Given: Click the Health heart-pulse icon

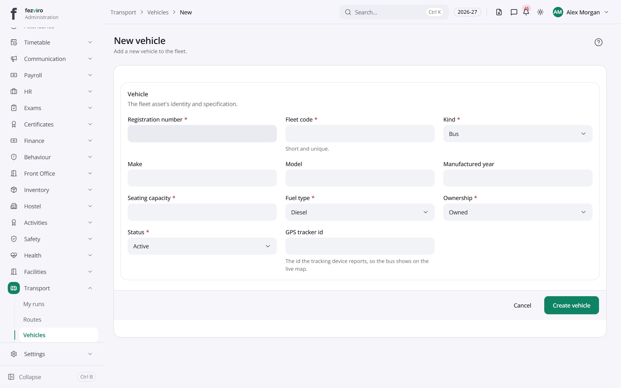Looking at the screenshot, I should (14, 255).
